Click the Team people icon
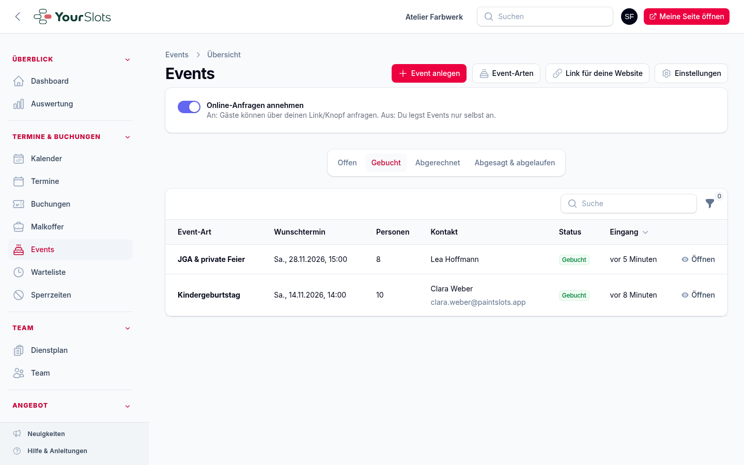Screen dimensions: 744x465 point(19,373)
